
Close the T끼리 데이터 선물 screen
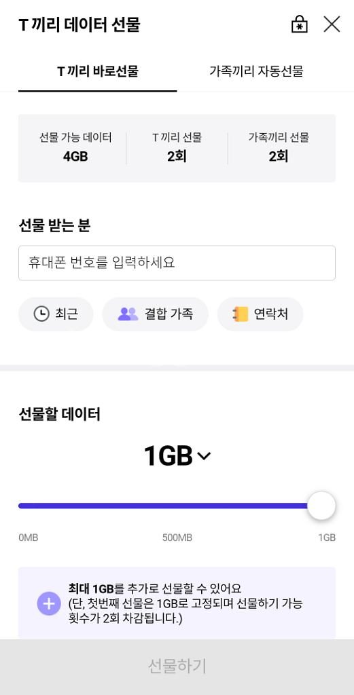pyautogui.click(x=332, y=24)
